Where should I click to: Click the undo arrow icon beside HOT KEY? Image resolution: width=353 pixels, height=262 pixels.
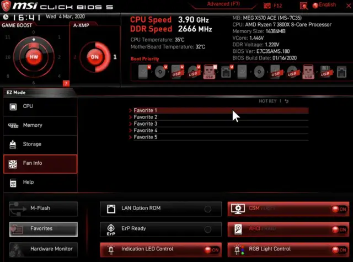[286, 101]
